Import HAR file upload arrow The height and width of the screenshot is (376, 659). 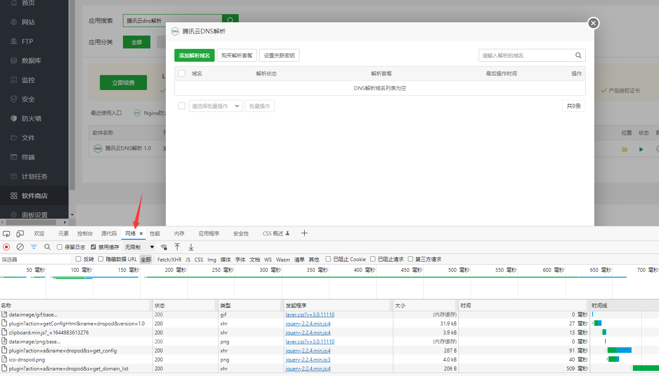pyautogui.click(x=177, y=247)
